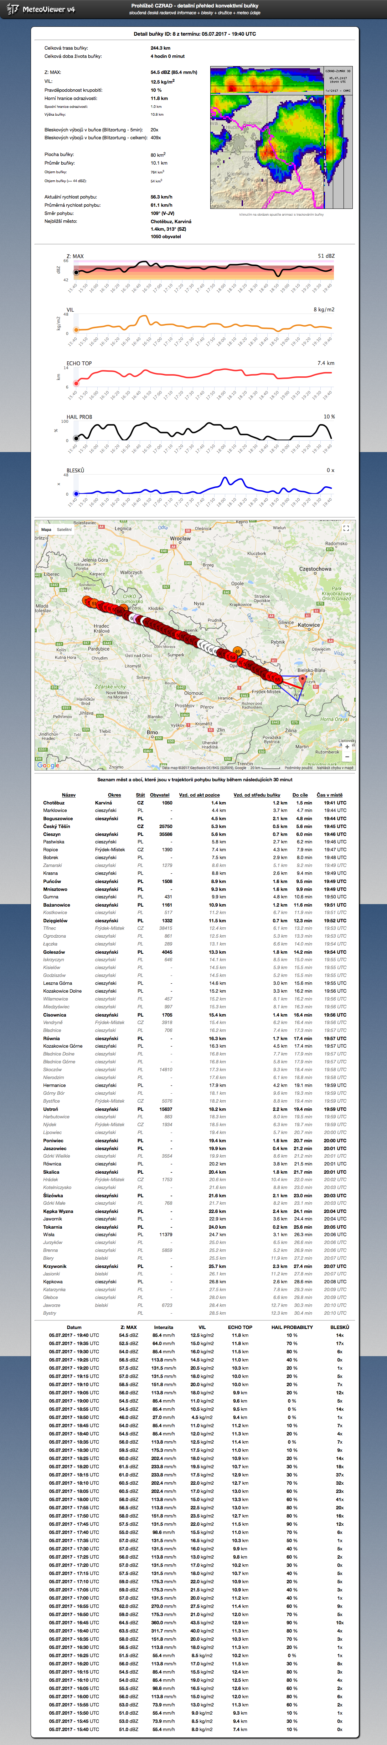The width and height of the screenshot is (387, 1745).
Task: Select the Třinec town row
Action: (x=194, y=929)
